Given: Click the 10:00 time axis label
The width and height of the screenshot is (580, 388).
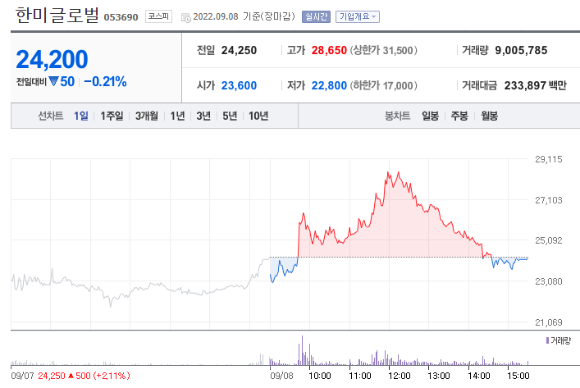Looking at the screenshot, I should (x=320, y=376).
